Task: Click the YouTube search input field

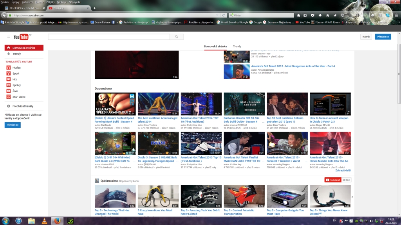Action: [x=109, y=37]
